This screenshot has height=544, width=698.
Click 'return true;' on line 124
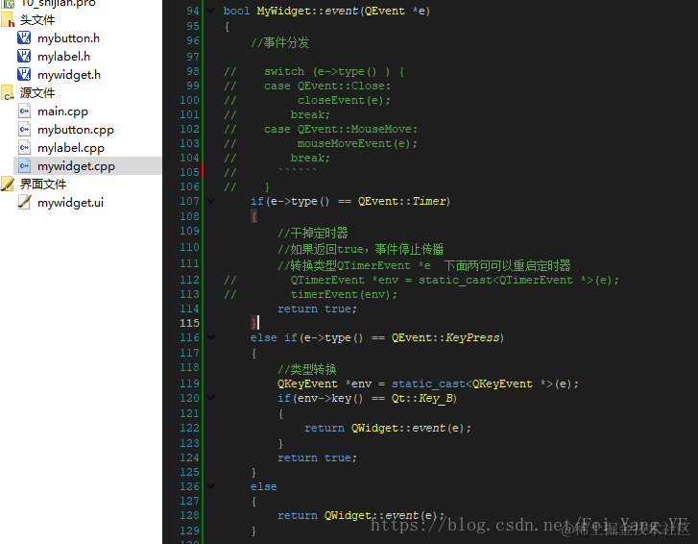coord(318,457)
